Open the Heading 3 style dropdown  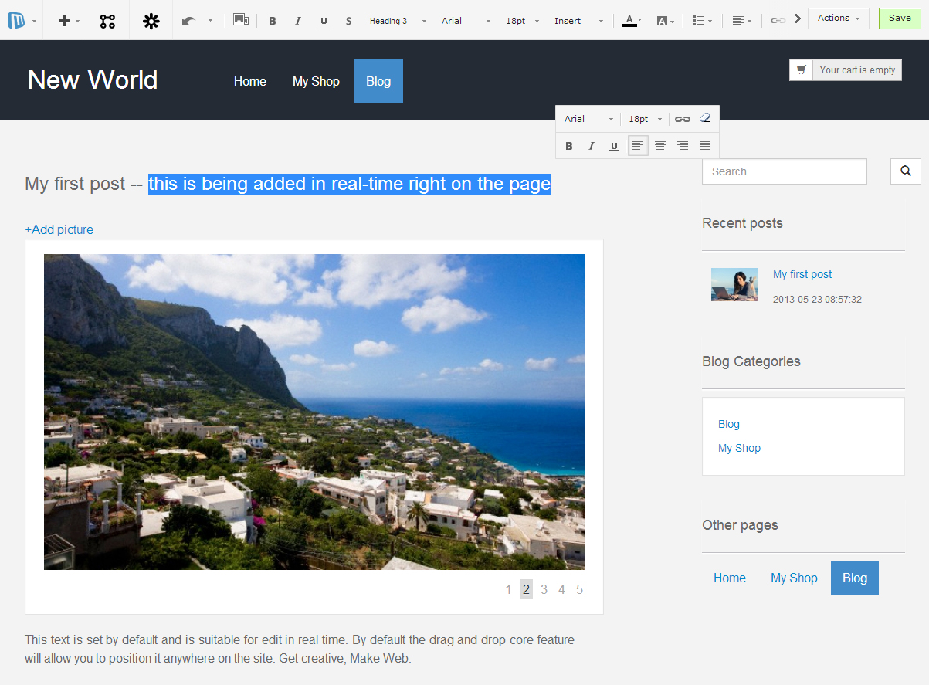coord(392,21)
